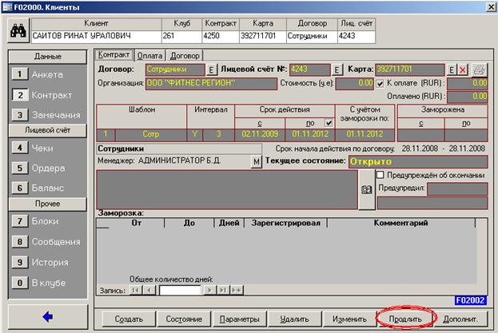The height and width of the screenshot is (333, 498).
Task: Switch to the Договор tab
Action: tap(185, 56)
